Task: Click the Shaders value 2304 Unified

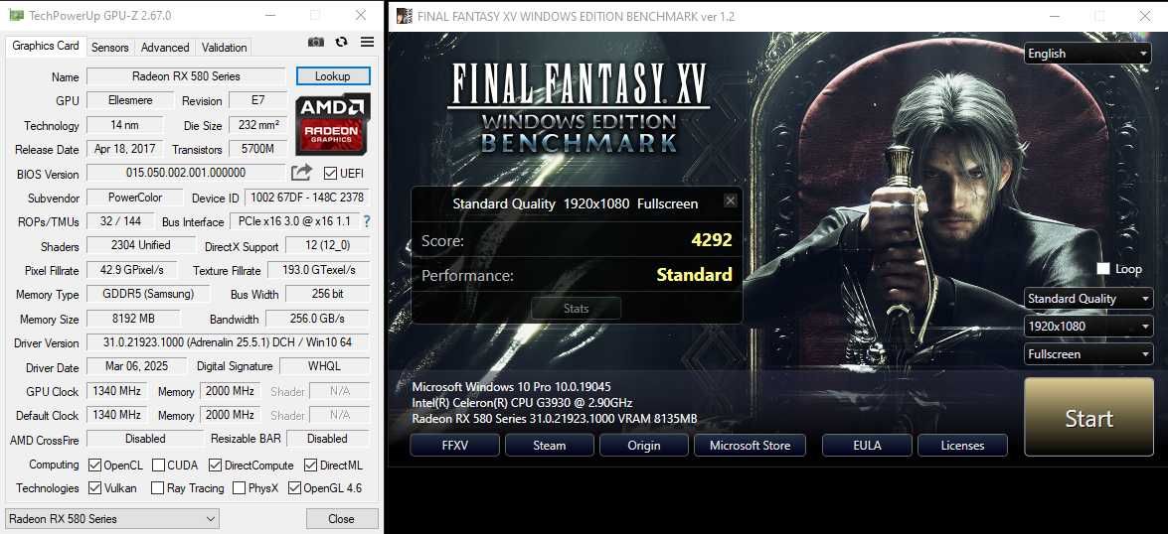Action: pos(141,245)
